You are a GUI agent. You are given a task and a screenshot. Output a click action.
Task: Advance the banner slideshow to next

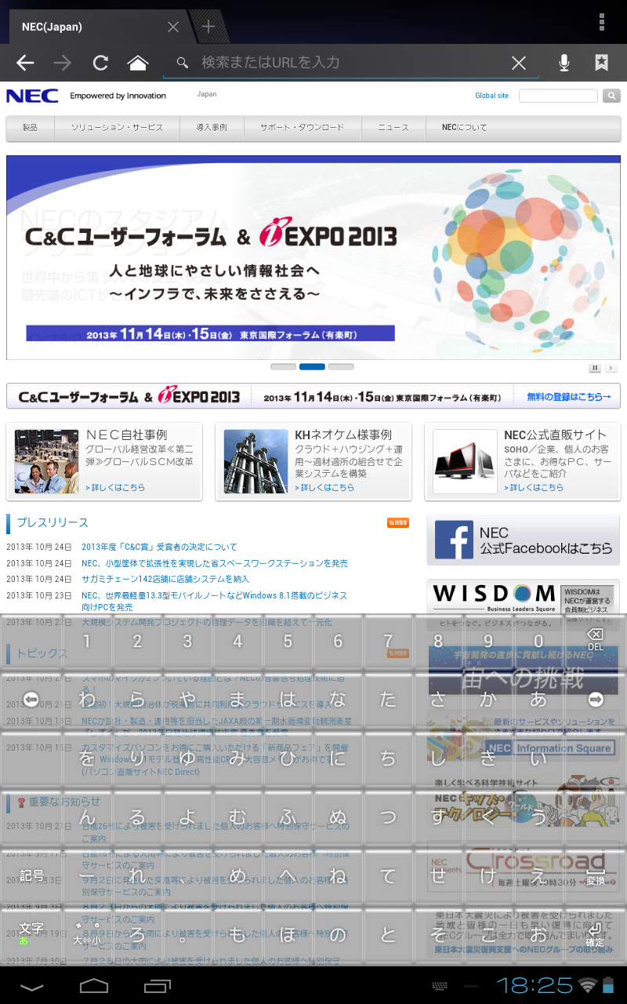pos(611,368)
